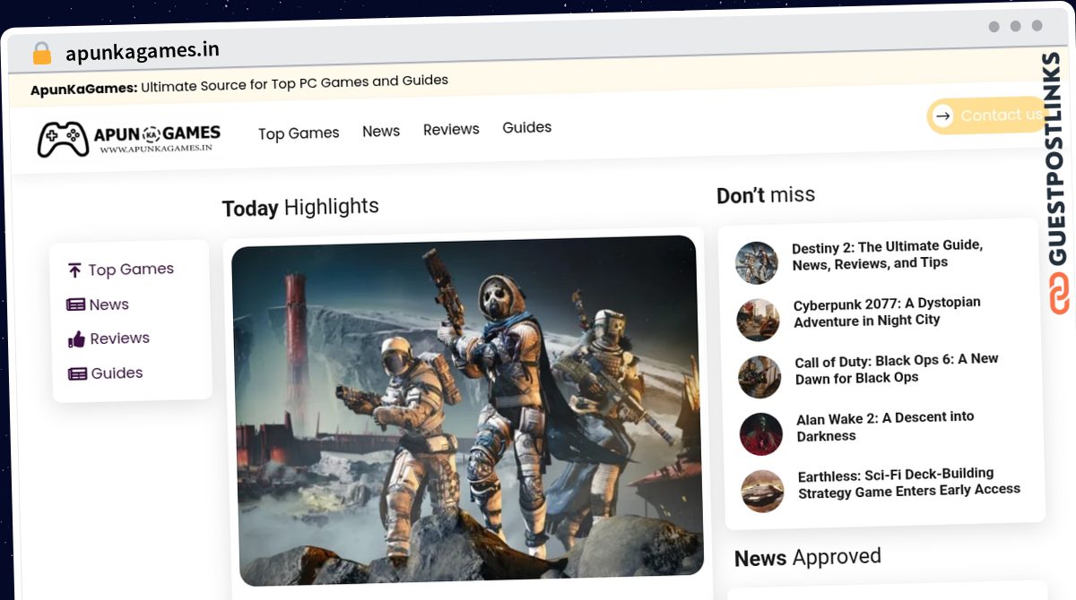Viewport: 1076px width, 600px height.
Task: Click the News Approved heading
Action: pos(808,558)
